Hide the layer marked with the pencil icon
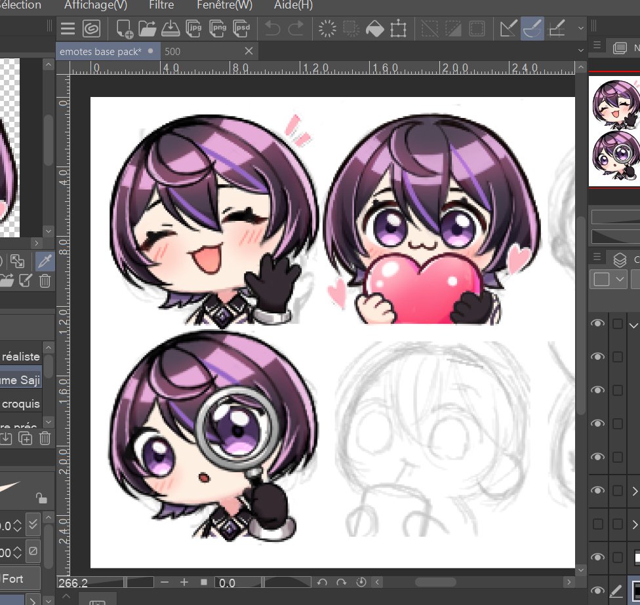The image size is (640, 605). pos(597,591)
